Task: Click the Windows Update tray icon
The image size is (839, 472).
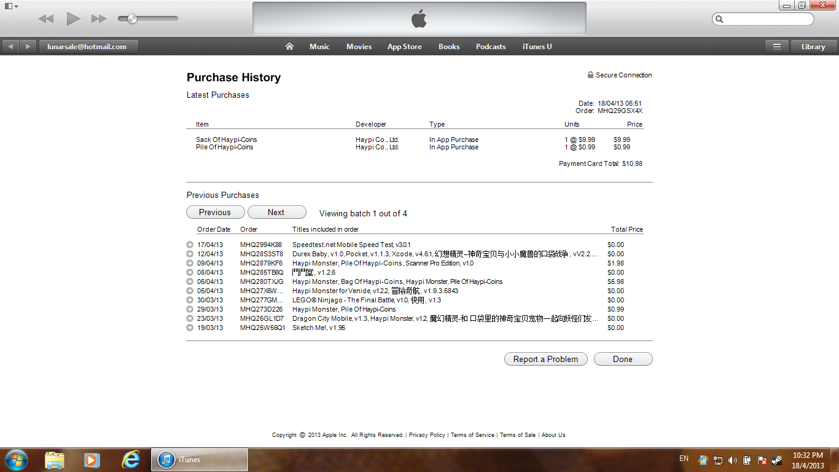Action: pos(703,460)
